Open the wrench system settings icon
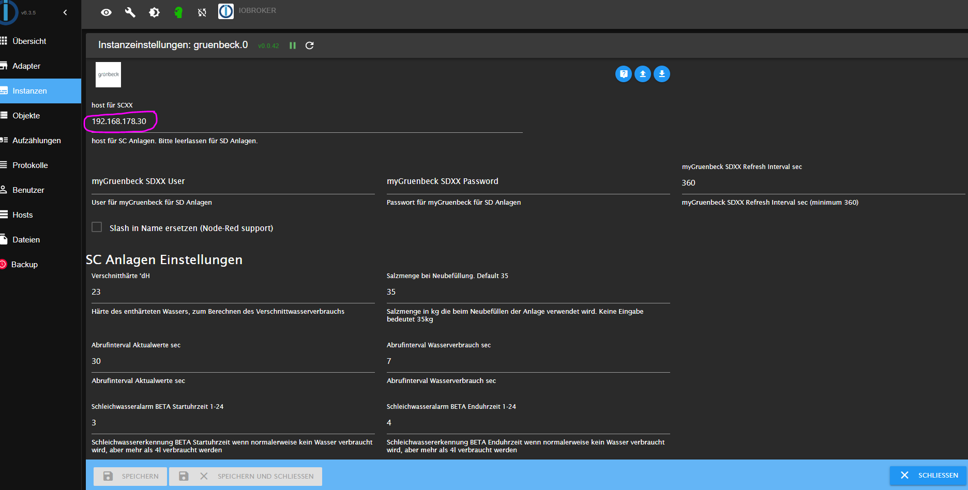The image size is (968, 490). click(130, 12)
